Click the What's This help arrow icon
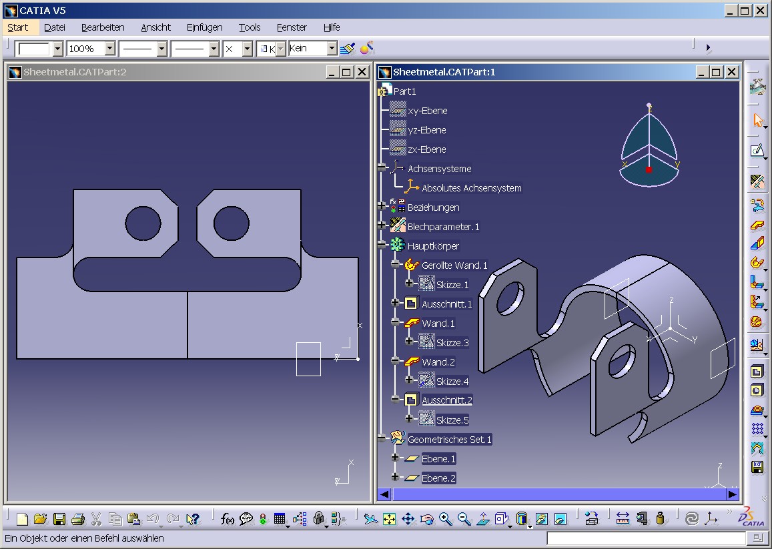The width and height of the screenshot is (772, 549). tap(192, 518)
